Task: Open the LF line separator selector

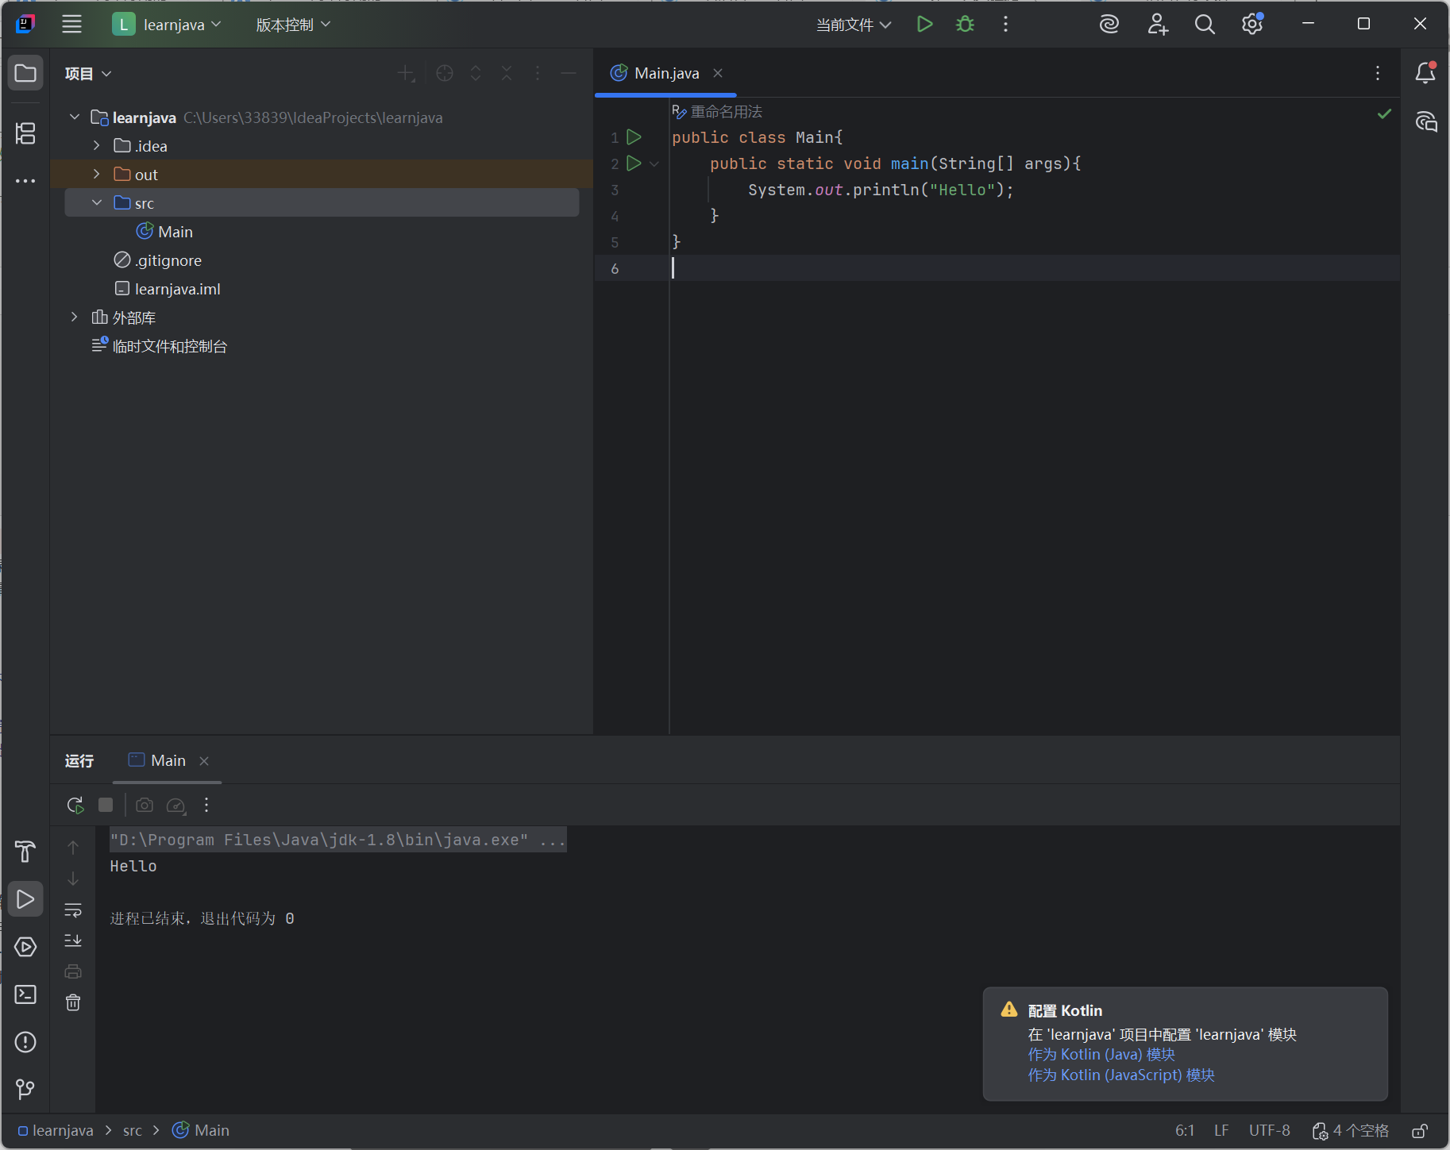Action: point(1221,1131)
